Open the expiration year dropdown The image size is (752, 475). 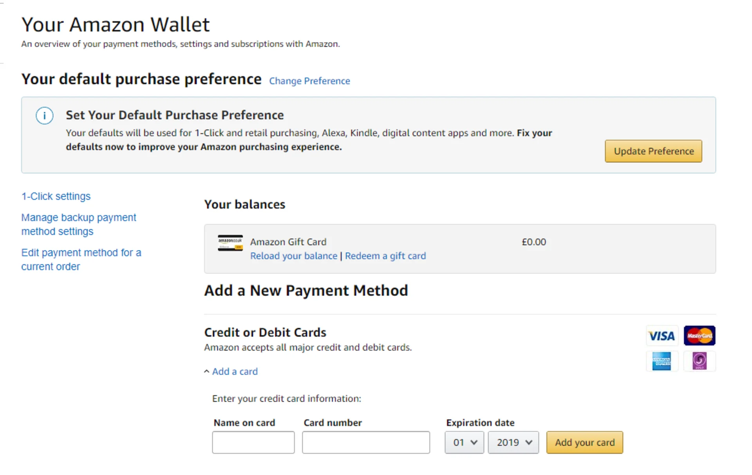(513, 442)
